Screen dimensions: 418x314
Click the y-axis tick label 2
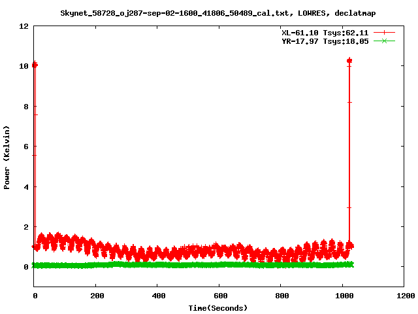pos(26,227)
